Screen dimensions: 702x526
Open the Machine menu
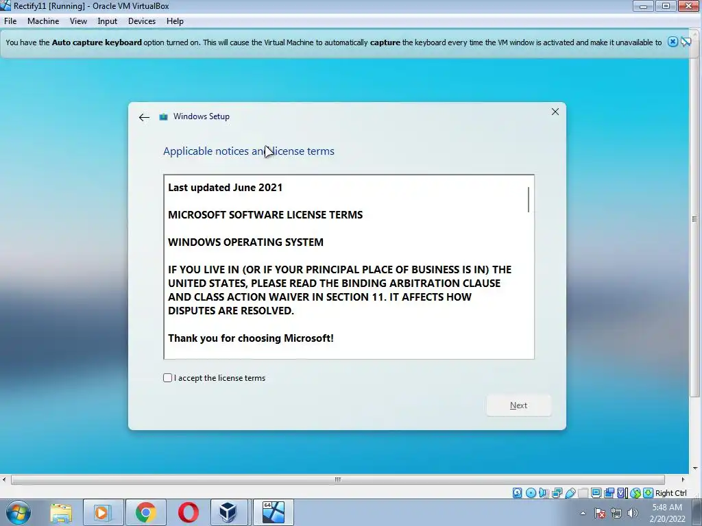coord(43,21)
